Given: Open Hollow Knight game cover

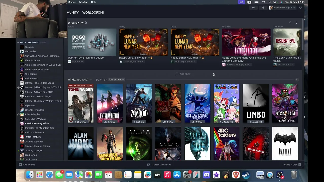Looking at the screenshot, I should [197, 104].
